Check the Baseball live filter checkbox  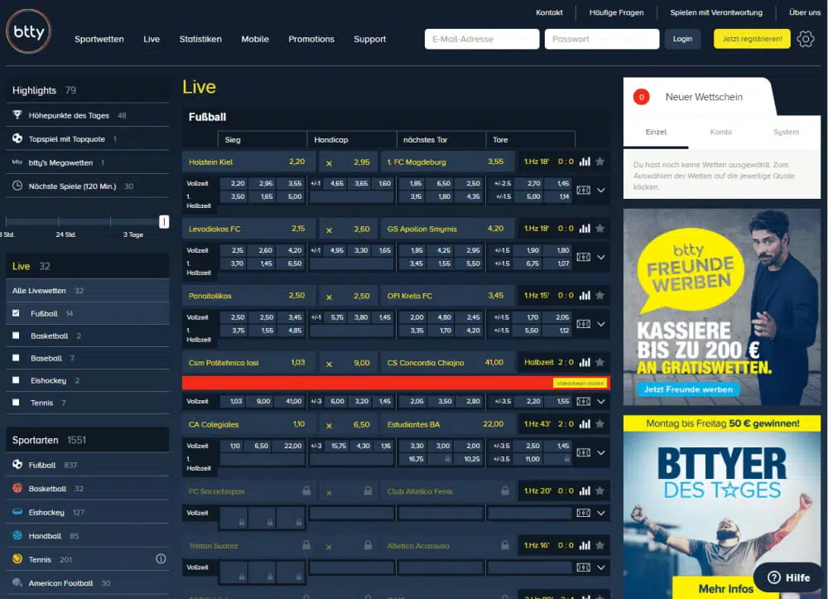click(x=16, y=358)
